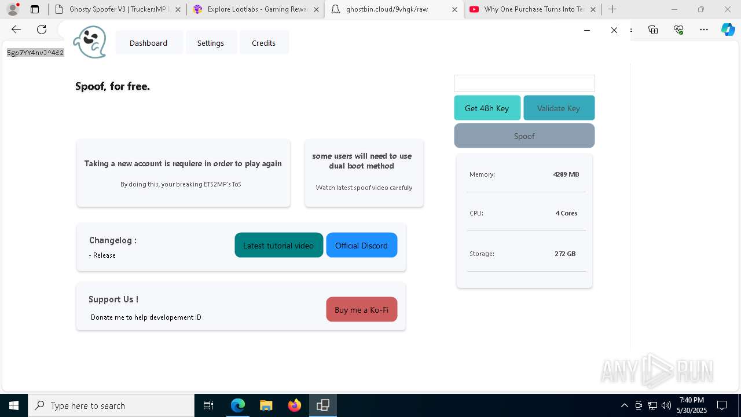
Task: Refresh the browser page
Action: tap(42, 30)
